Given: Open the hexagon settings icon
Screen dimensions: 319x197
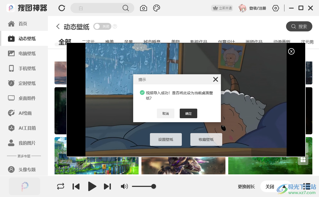Looking at the screenshot, I should (x=276, y=8).
